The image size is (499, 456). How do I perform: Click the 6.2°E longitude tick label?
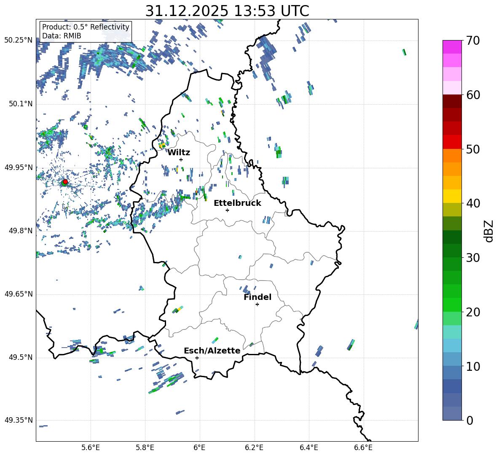[x=254, y=447]
